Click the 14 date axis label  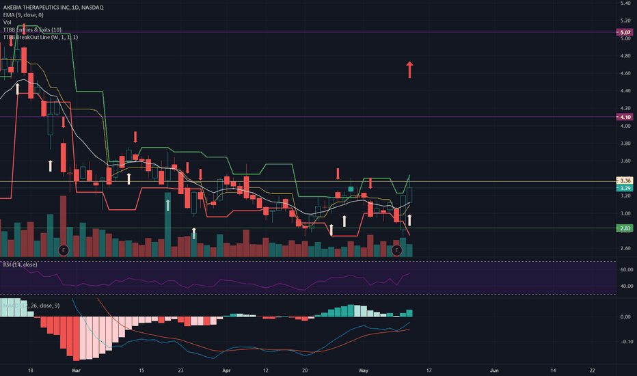[553, 371]
